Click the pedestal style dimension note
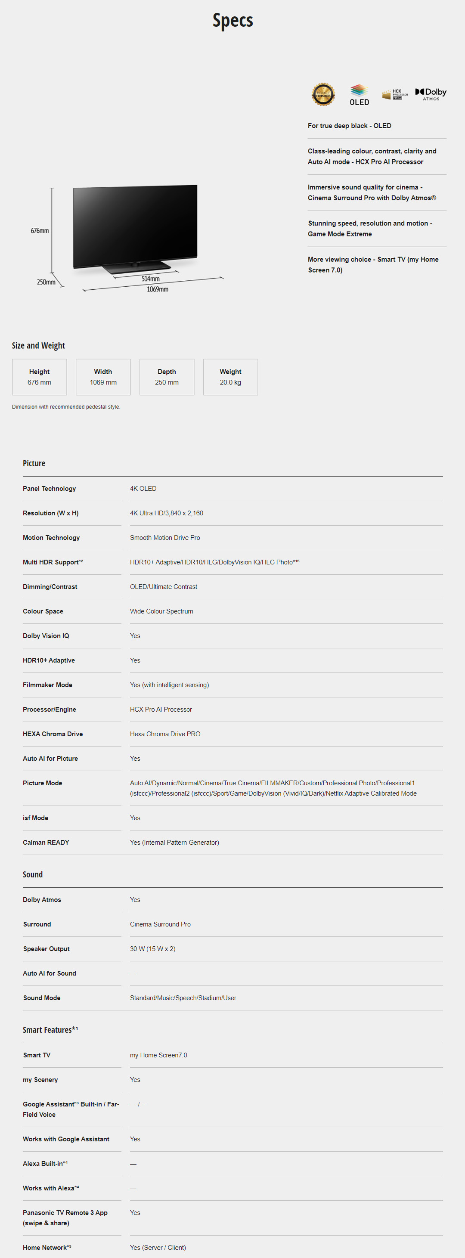Image resolution: width=465 pixels, height=1258 pixels. pyautogui.click(x=66, y=407)
